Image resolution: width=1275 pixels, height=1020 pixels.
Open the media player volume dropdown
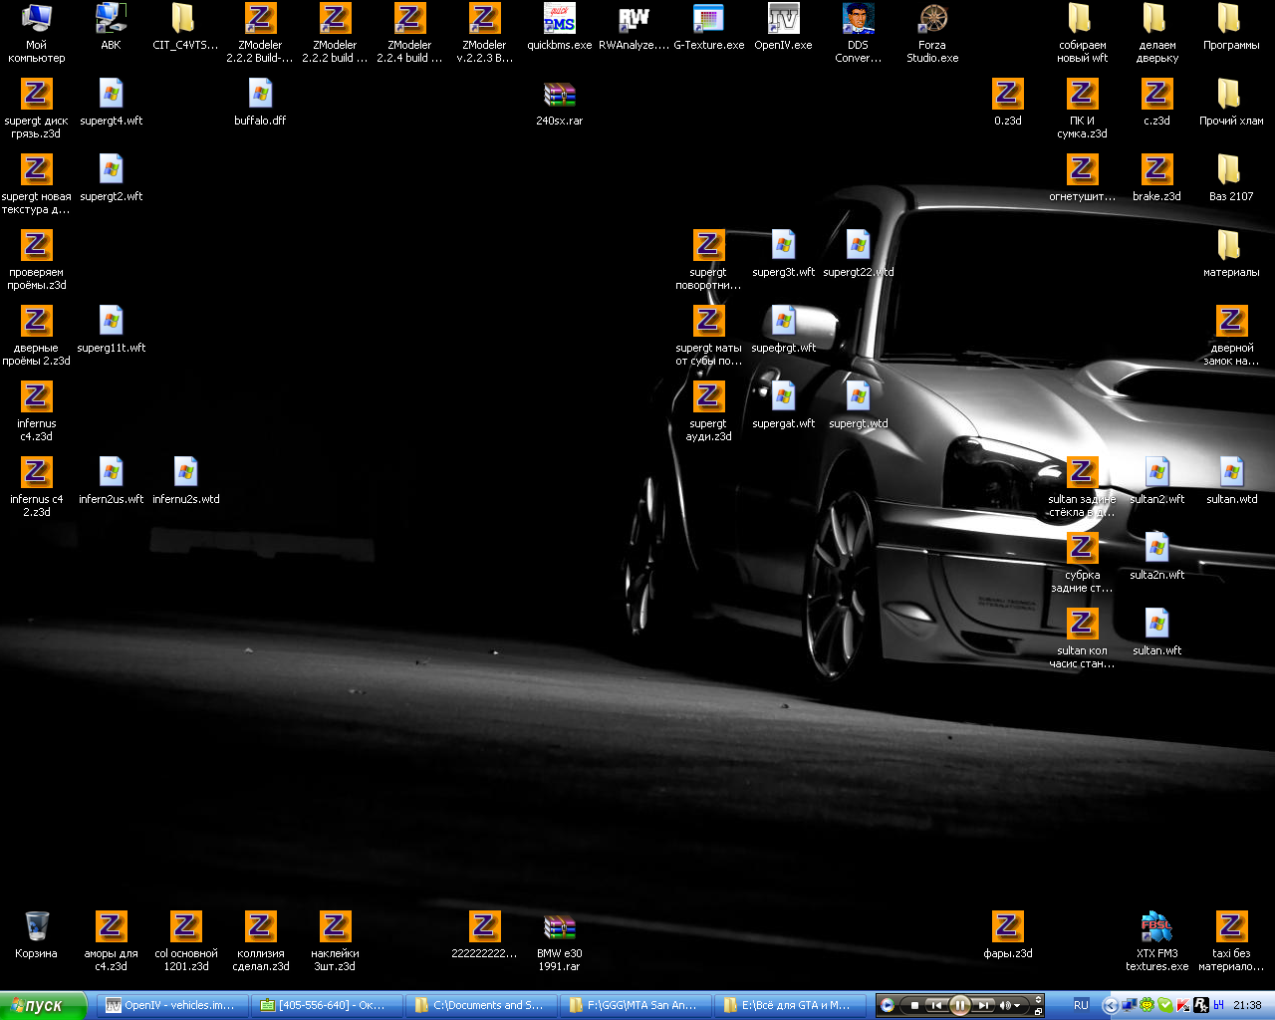1016,1005
